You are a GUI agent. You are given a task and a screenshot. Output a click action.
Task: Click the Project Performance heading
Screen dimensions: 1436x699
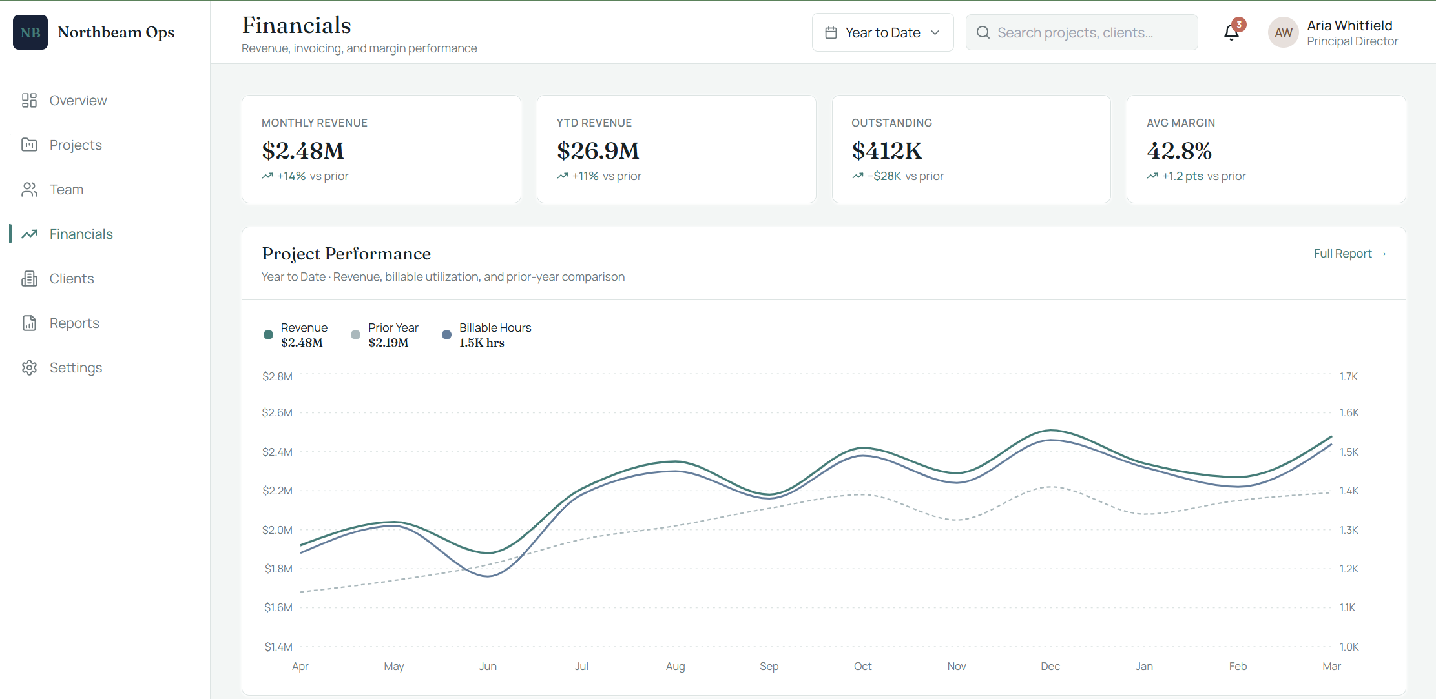(x=346, y=254)
